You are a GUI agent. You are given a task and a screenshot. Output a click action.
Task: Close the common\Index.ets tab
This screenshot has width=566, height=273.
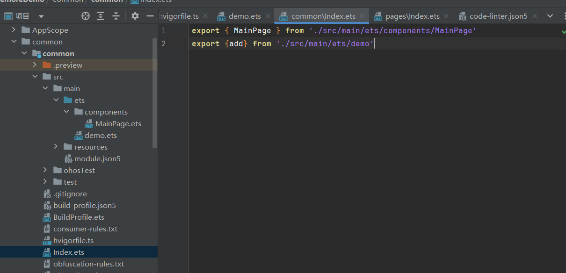362,16
